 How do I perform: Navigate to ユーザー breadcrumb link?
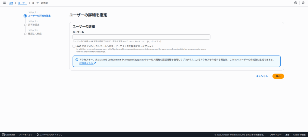22,3
